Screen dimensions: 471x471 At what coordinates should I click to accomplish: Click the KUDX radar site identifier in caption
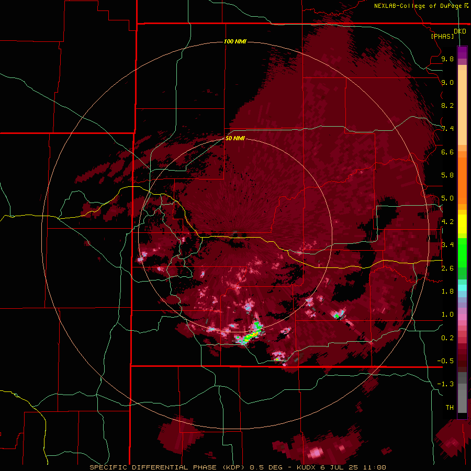coord(306,467)
